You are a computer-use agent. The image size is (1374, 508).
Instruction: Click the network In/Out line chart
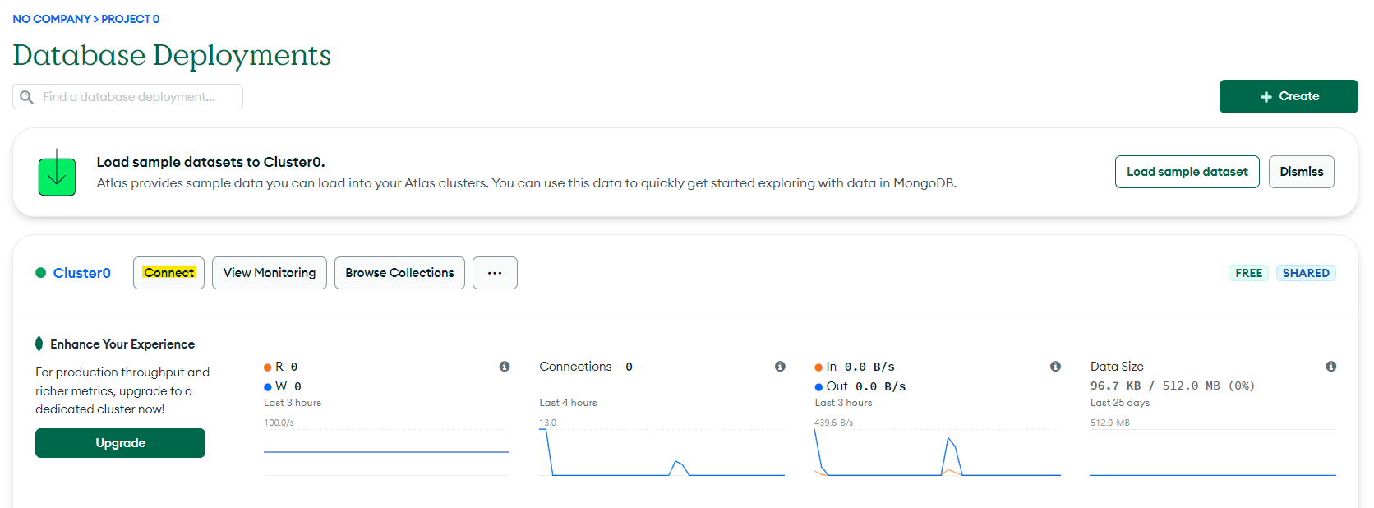tap(937, 452)
